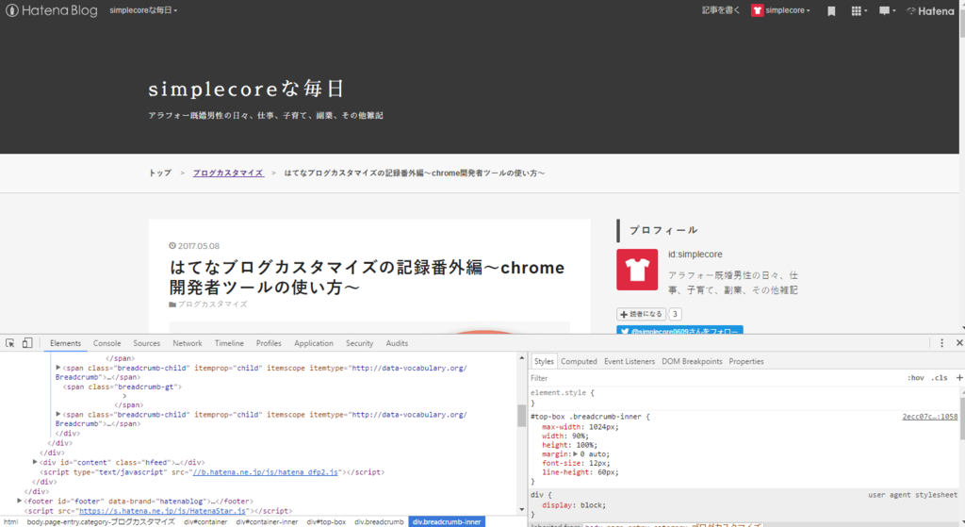
Task: Select the DOM Breakpoints sidebar tab
Action: 692,361
